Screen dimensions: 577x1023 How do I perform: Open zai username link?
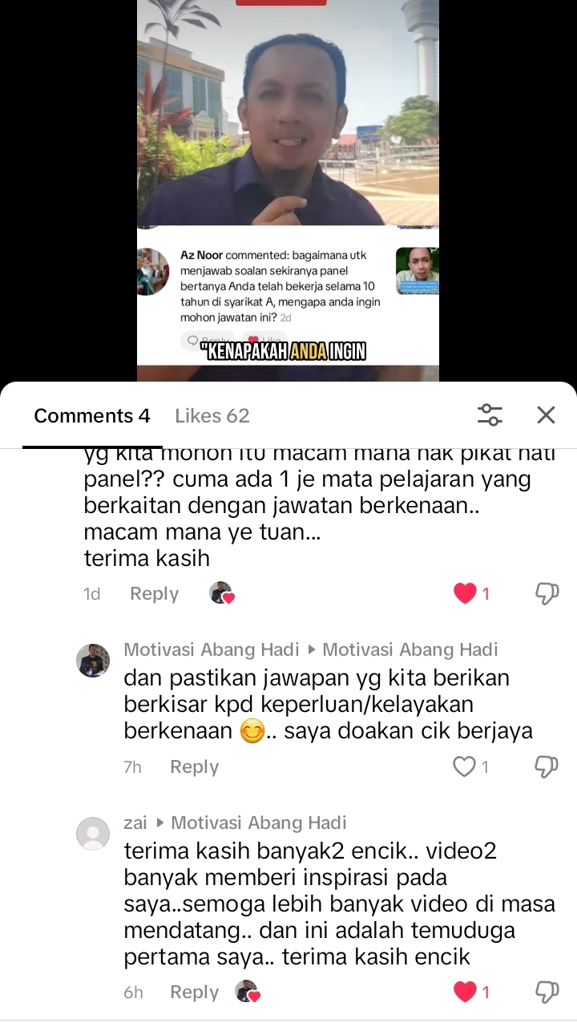coord(135,823)
